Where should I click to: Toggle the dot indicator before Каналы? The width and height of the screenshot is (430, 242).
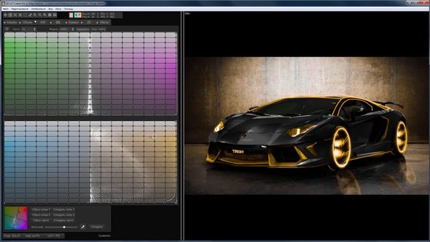point(5,23)
